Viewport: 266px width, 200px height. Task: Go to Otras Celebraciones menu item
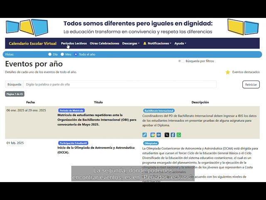[104, 43]
